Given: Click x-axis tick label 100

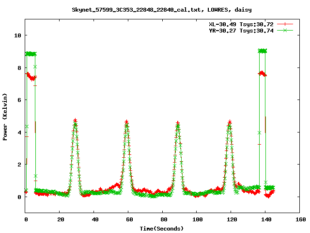Looking at the screenshot, I should pos(198,219).
